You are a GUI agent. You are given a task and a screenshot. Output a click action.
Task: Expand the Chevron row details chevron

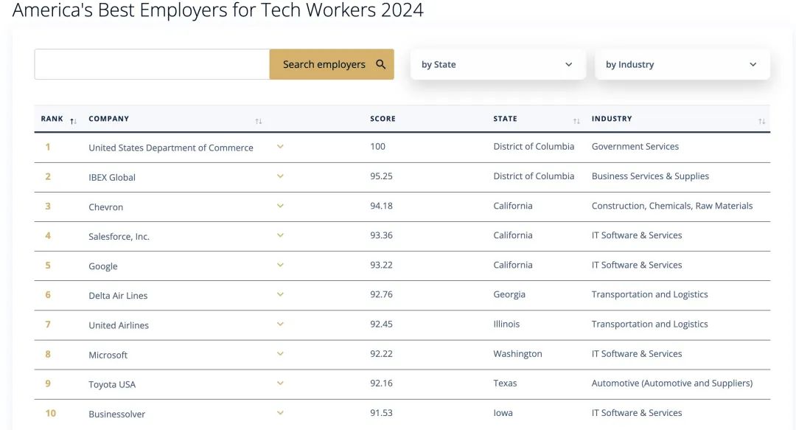[x=280, y=206]
